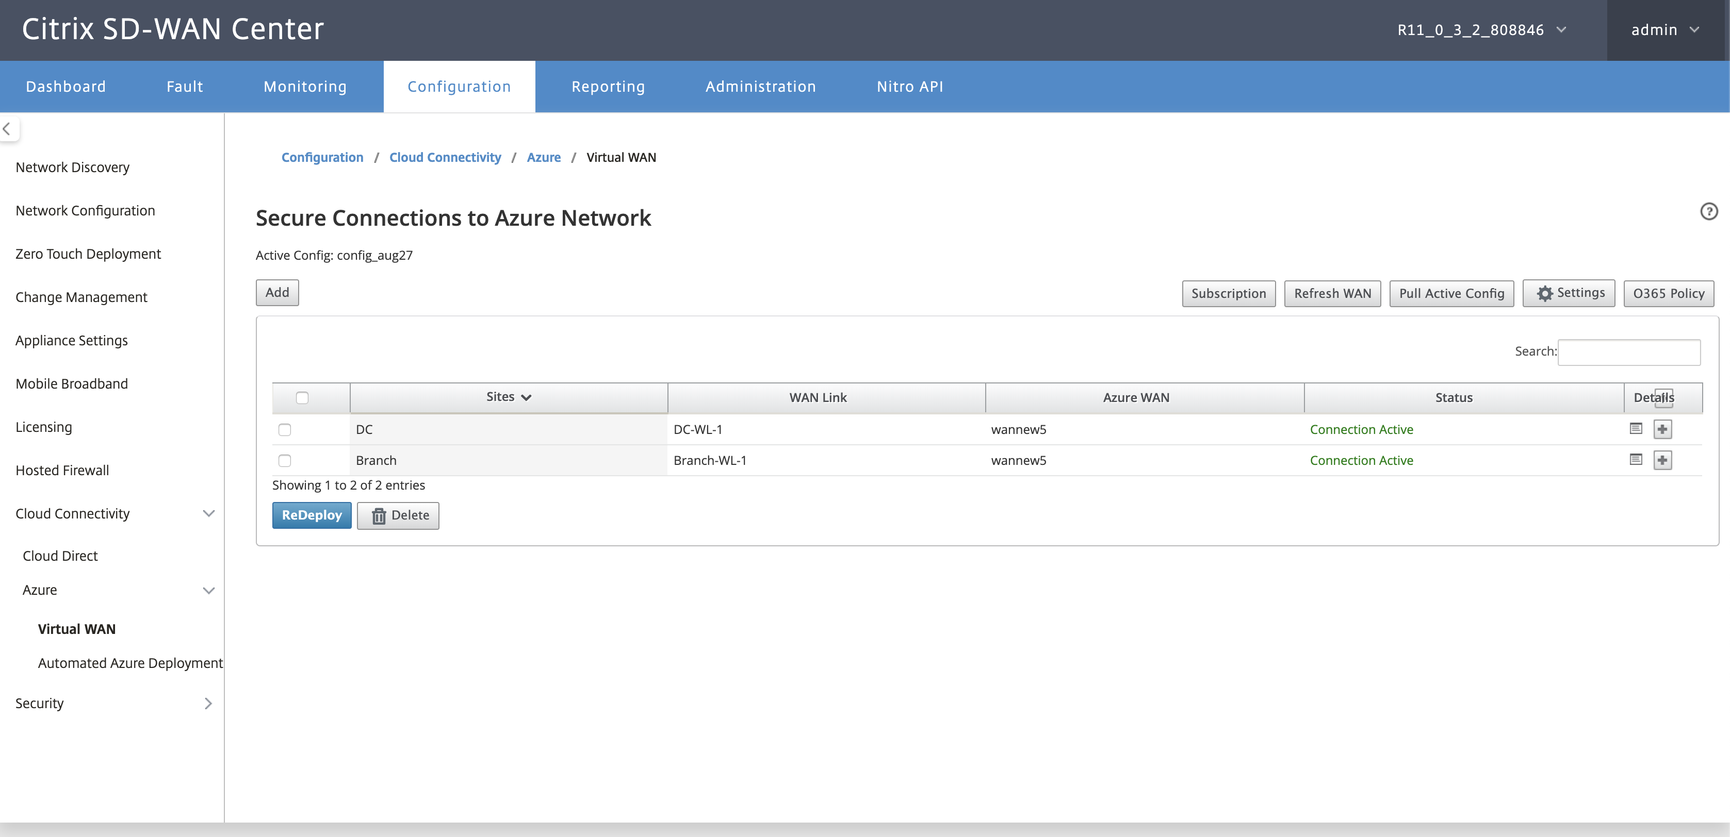
Task: Open the Administration tab
Action: click(x=760, y=87)
